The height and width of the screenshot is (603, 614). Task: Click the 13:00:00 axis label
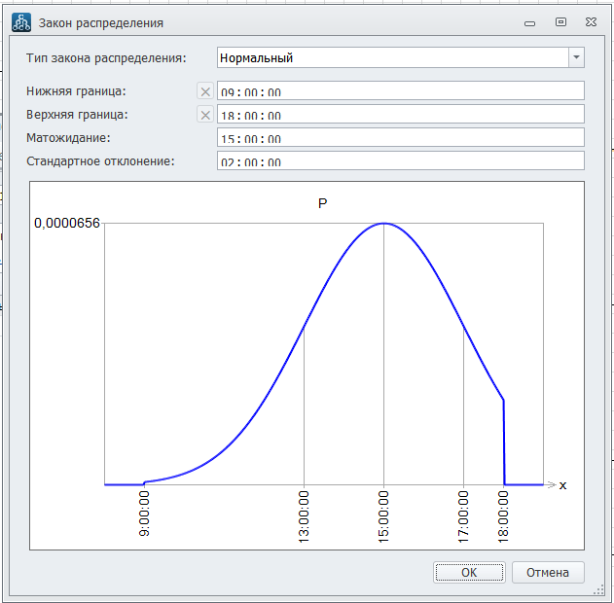305,515
